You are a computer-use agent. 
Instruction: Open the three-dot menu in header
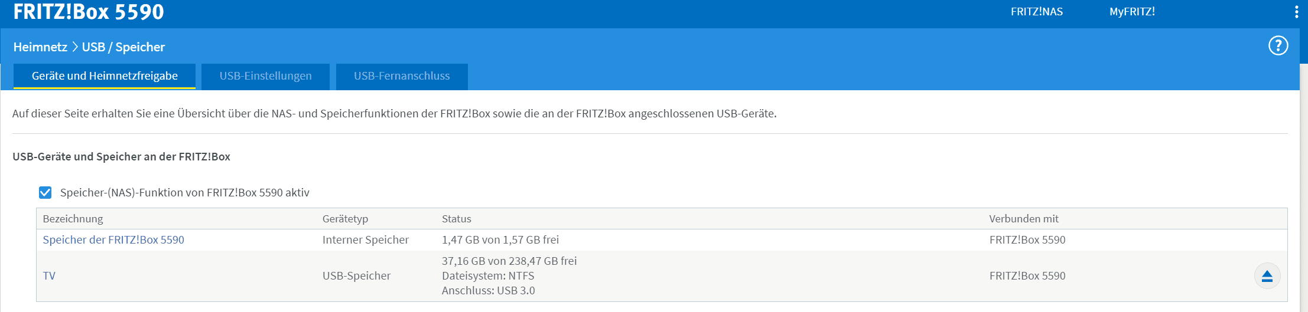coord(1297,12)
